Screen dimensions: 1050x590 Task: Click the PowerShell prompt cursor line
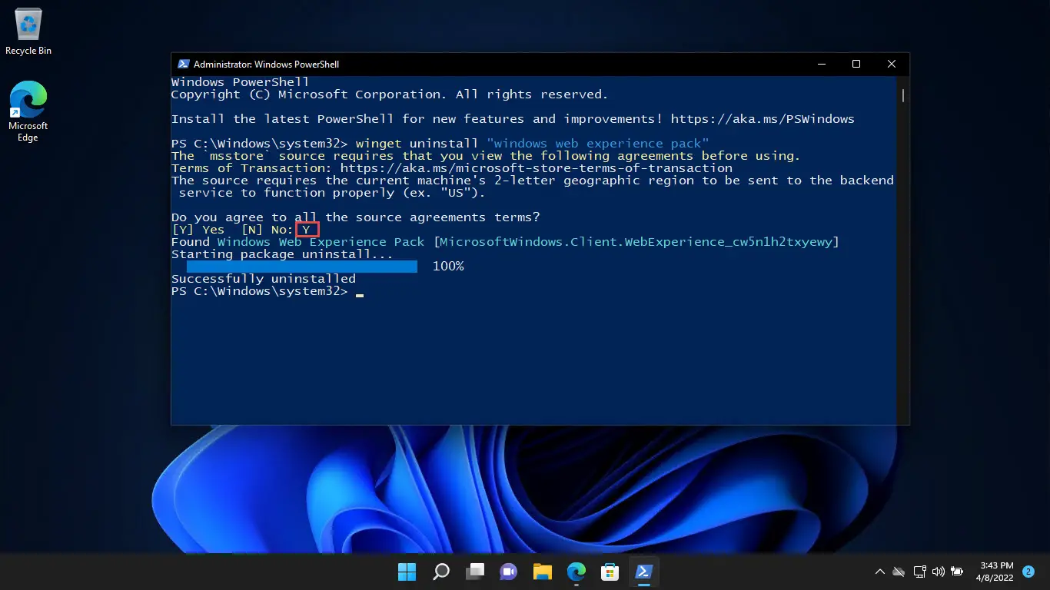click(267, 291)
